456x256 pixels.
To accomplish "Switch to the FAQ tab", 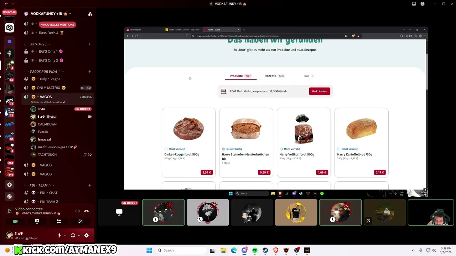I will pyautogui.click(x=309, y=76).
